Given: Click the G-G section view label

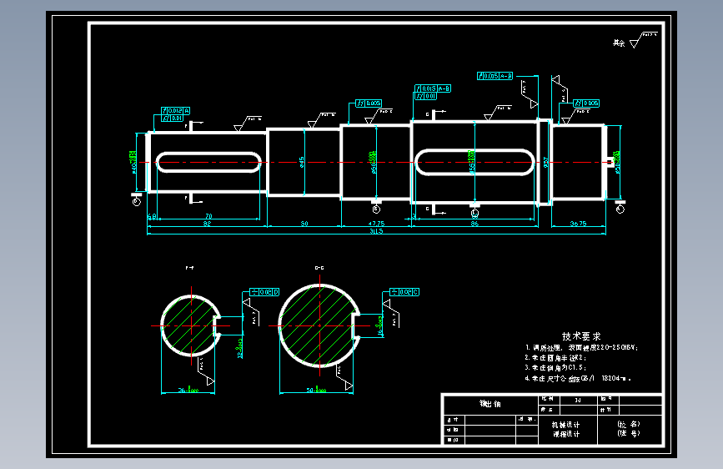Looking at the screenshot, I should (319, 268).
